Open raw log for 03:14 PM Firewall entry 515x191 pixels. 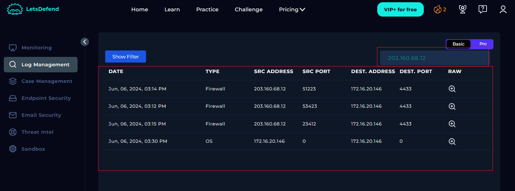click(x=452, y=89)
